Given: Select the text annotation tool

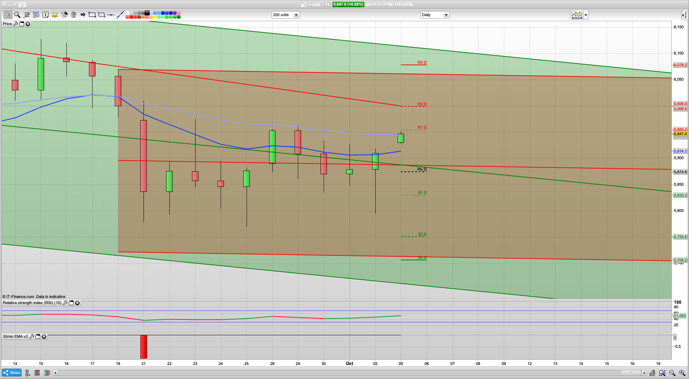Looking at the screenshot, I should pyautogui.click(x=46, y=15).
